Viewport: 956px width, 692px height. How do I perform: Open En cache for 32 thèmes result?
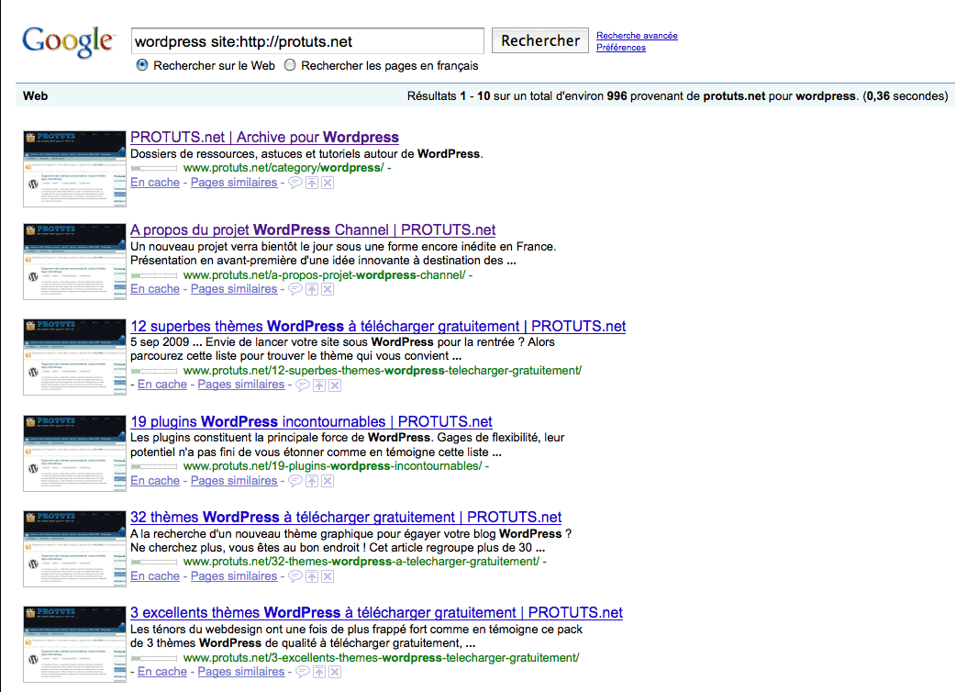[x=155, y=576]
